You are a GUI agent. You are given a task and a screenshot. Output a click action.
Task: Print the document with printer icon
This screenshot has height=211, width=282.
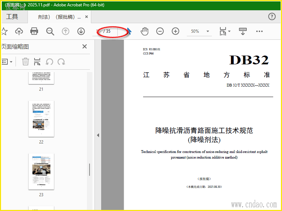point(34,31)
